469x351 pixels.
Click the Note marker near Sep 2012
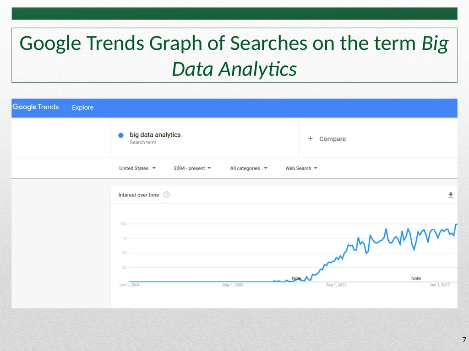[296, 278]
